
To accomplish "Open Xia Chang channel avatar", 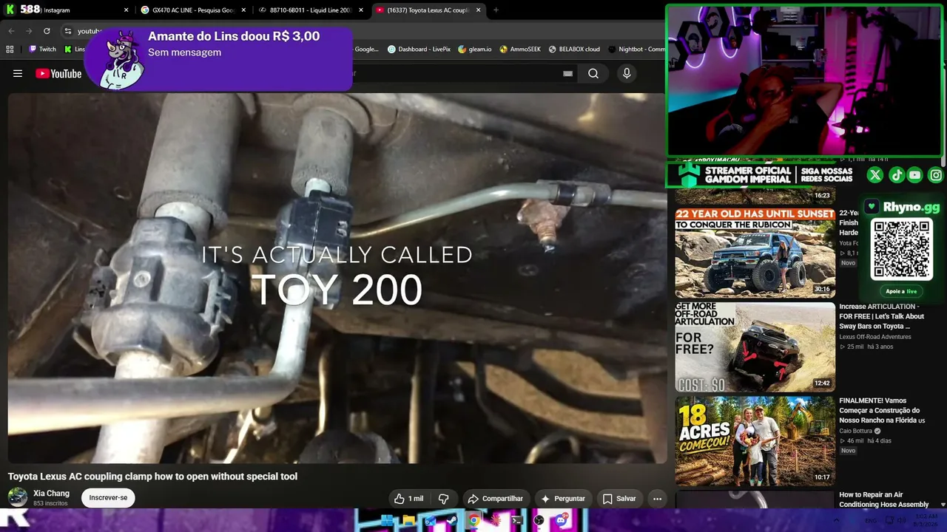I will pyautogui.click(x=18, y=497).
